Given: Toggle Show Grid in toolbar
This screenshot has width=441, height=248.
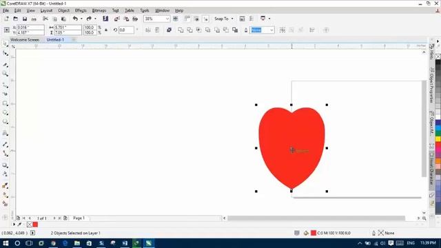Looking at the screenshot, I should (196, 19).
